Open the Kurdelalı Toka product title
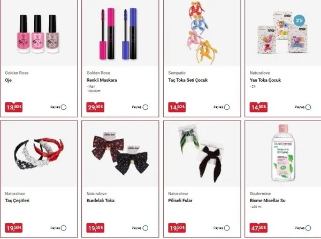This screenshot has width=321, height=239. click(101, 201)
